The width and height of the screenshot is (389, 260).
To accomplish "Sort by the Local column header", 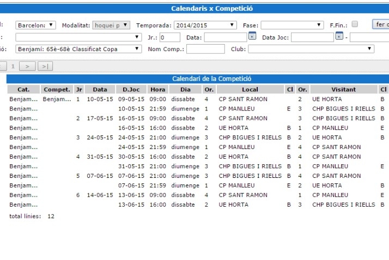I will pos(250,89).
